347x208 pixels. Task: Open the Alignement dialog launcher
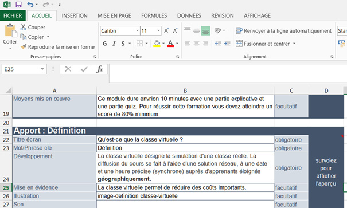point(332,57)
